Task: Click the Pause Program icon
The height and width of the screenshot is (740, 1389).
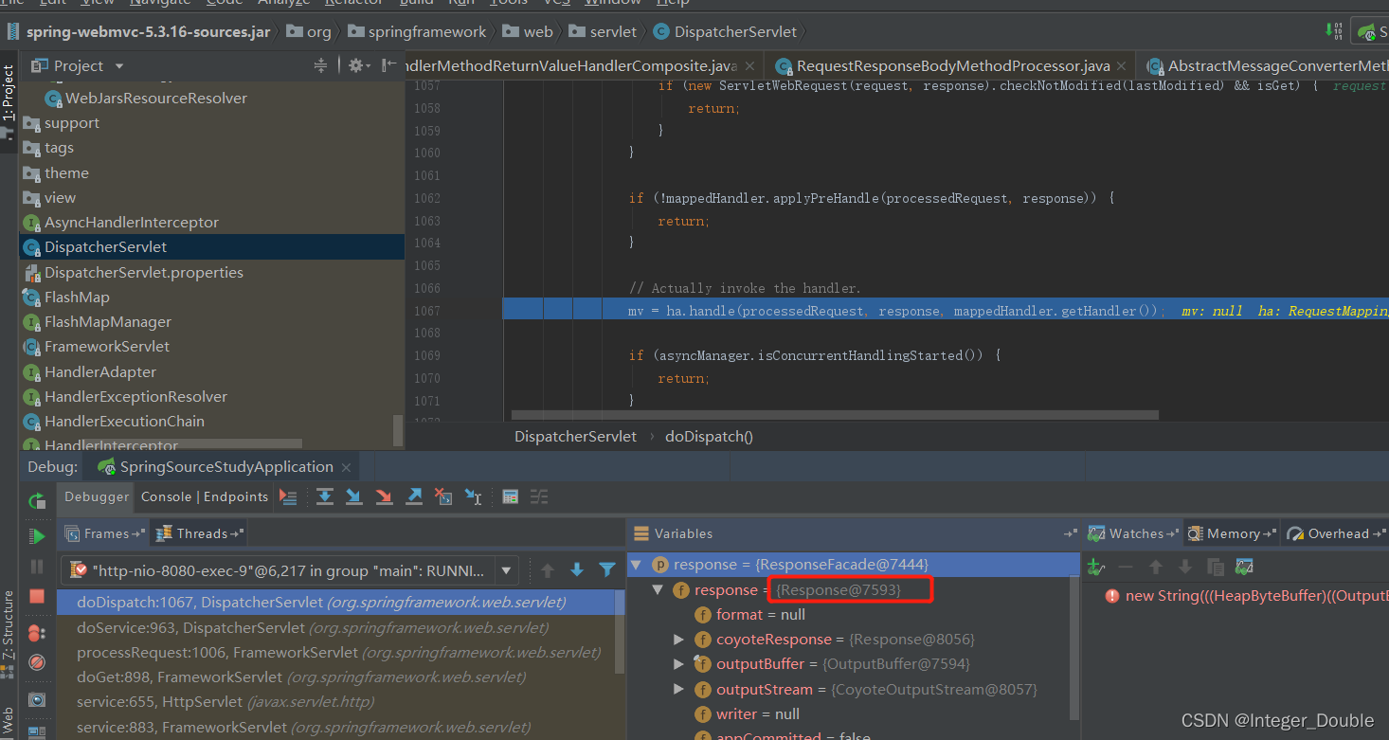Action: point(37,567)
